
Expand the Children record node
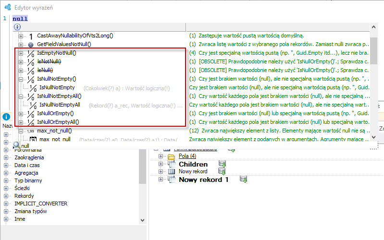click(161, 164)
